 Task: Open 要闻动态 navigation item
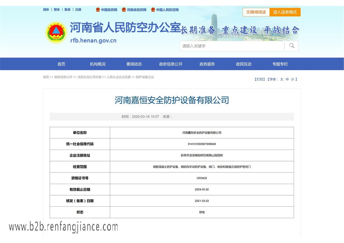pyautogui.click(x=134, y=64)
